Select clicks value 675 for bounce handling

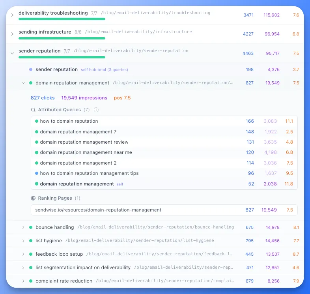tap(250, 227)
